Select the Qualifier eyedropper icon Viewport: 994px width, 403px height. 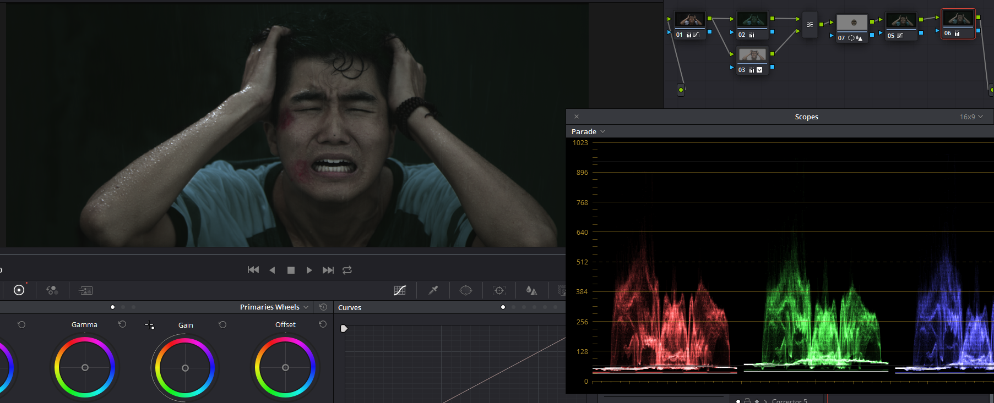[433, 290]
